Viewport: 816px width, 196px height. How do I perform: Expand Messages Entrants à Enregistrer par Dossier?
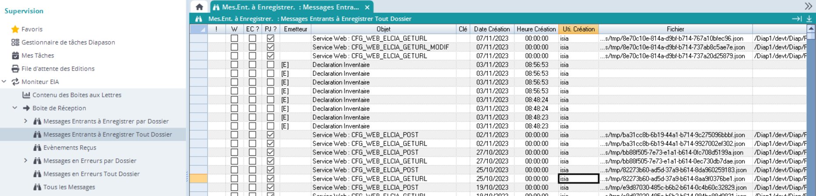(25, 121)
